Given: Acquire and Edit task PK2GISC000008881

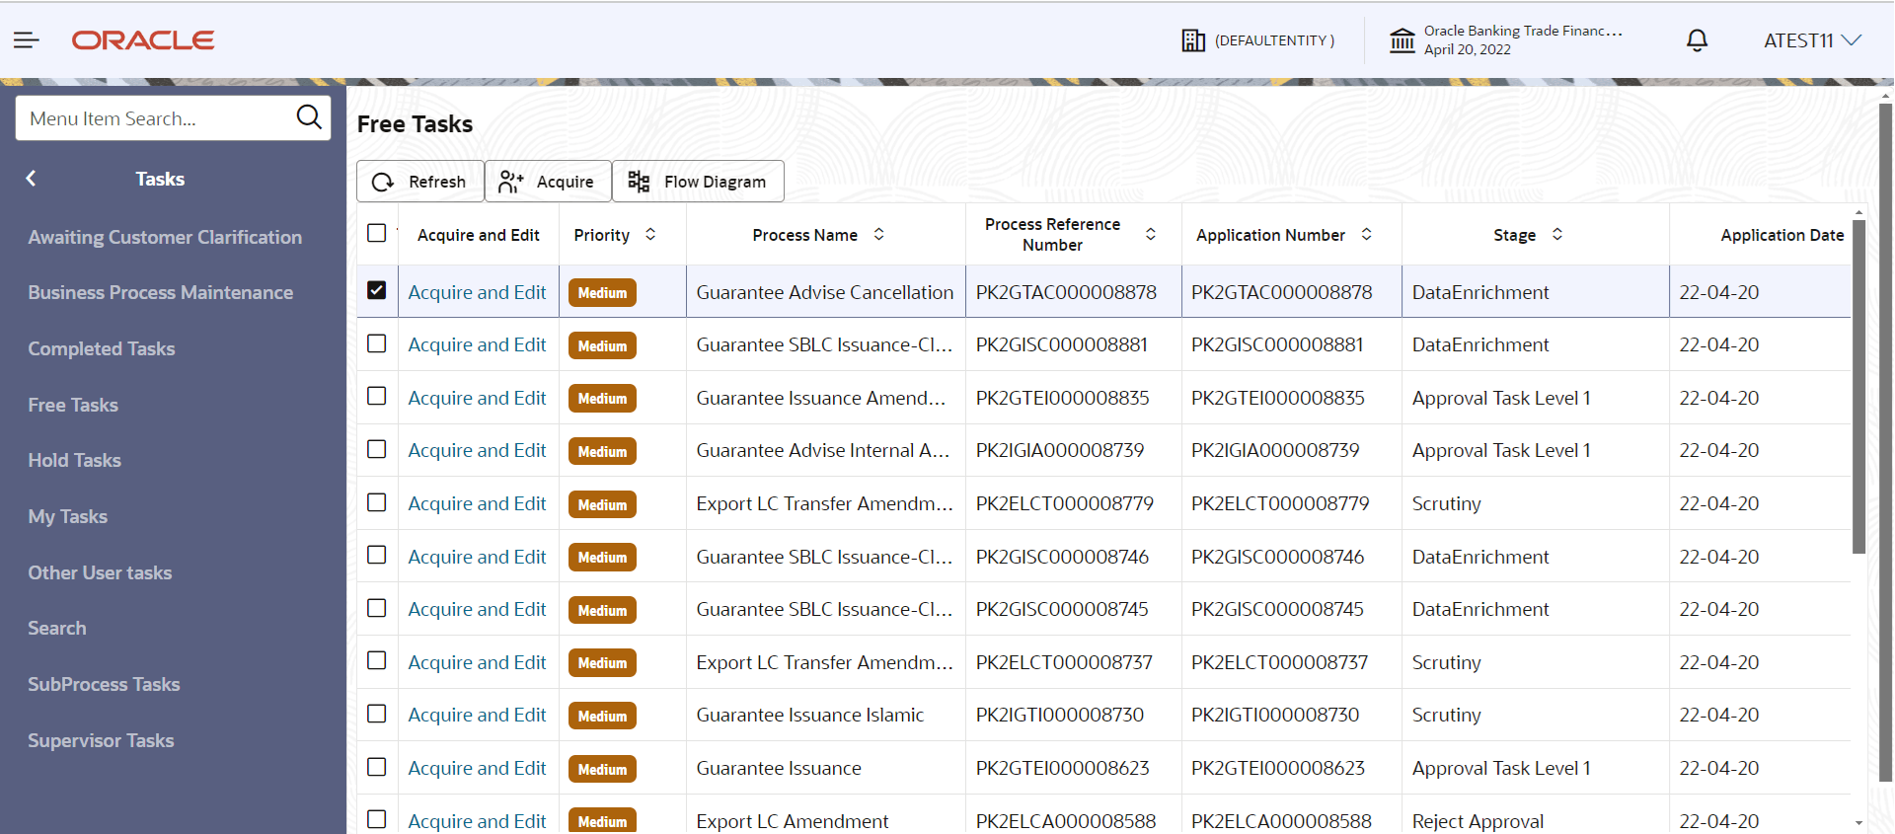Looking at the screenshot, I should 477,344.
